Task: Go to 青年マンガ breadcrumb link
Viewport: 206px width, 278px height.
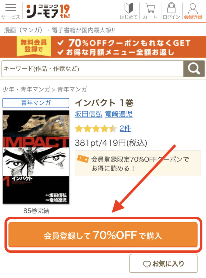Action: (x=72, y=89)
